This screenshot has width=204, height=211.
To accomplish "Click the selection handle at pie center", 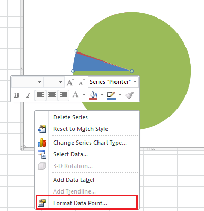I will tap(132, 71).
